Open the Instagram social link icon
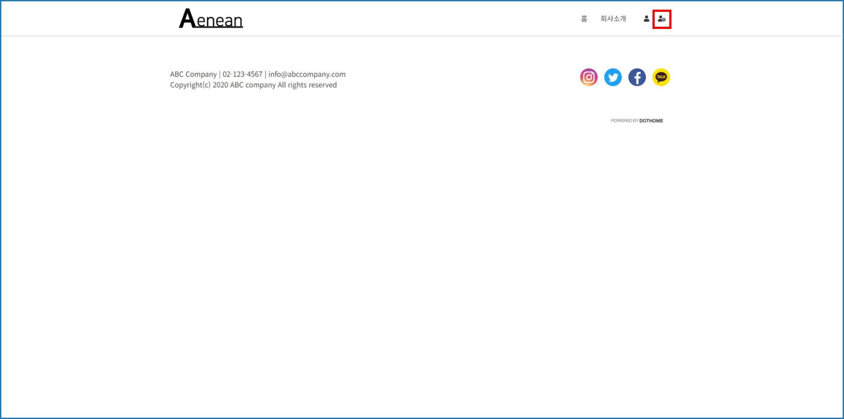The width and height of the screenshot is (844, 419). 589,78
